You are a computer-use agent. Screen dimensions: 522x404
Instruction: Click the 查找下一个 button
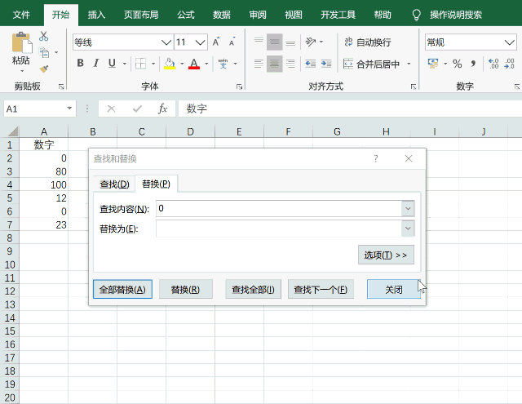click(321, 290)
